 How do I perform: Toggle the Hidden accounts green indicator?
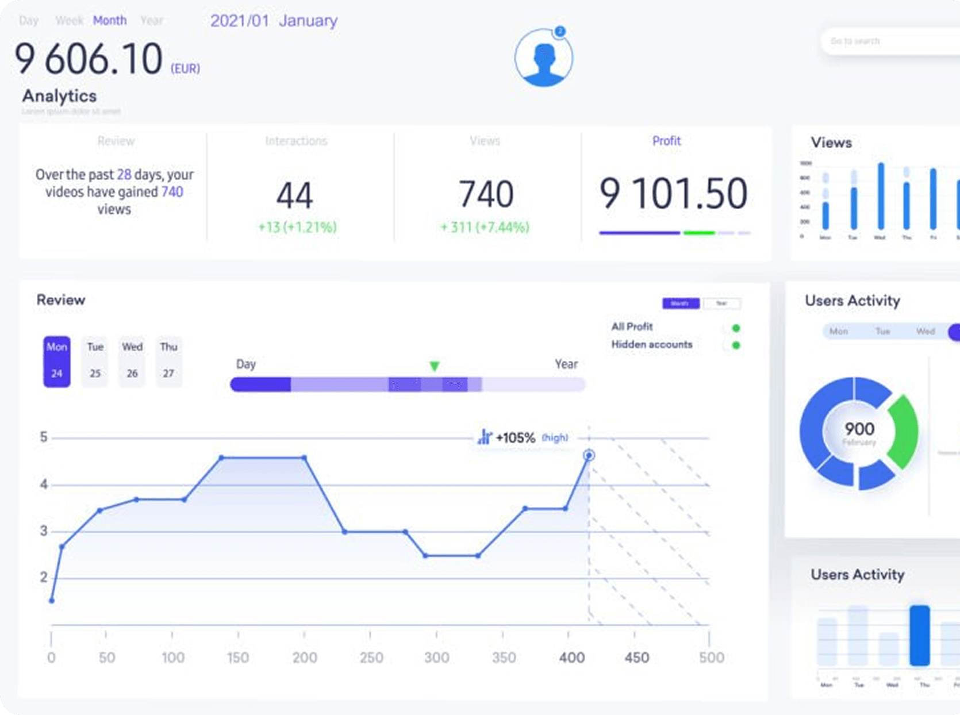[735, 345]
